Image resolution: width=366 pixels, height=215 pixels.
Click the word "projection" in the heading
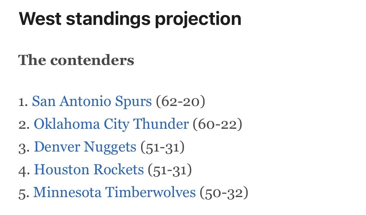(x=198, y=19)
